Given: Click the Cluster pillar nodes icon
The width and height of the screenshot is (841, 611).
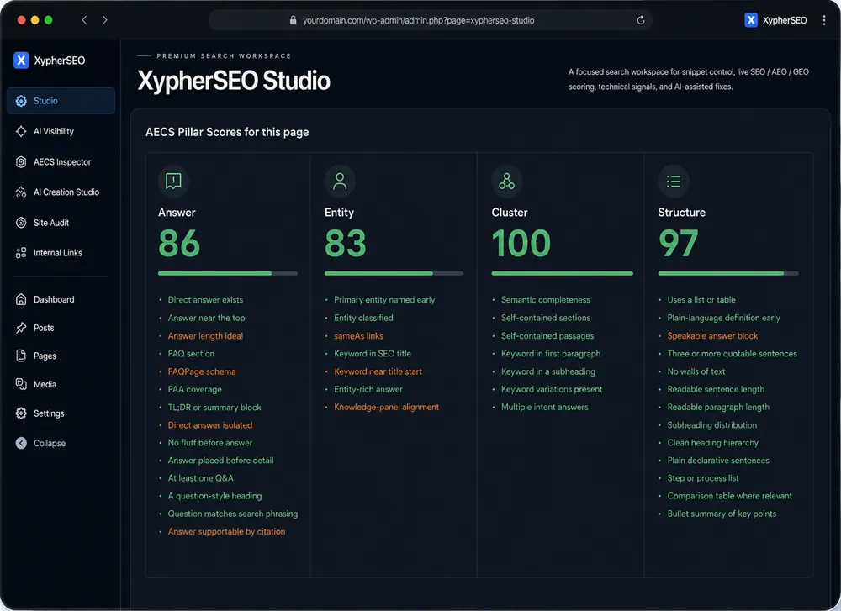Looking at the screenshot, I should 506,182.
